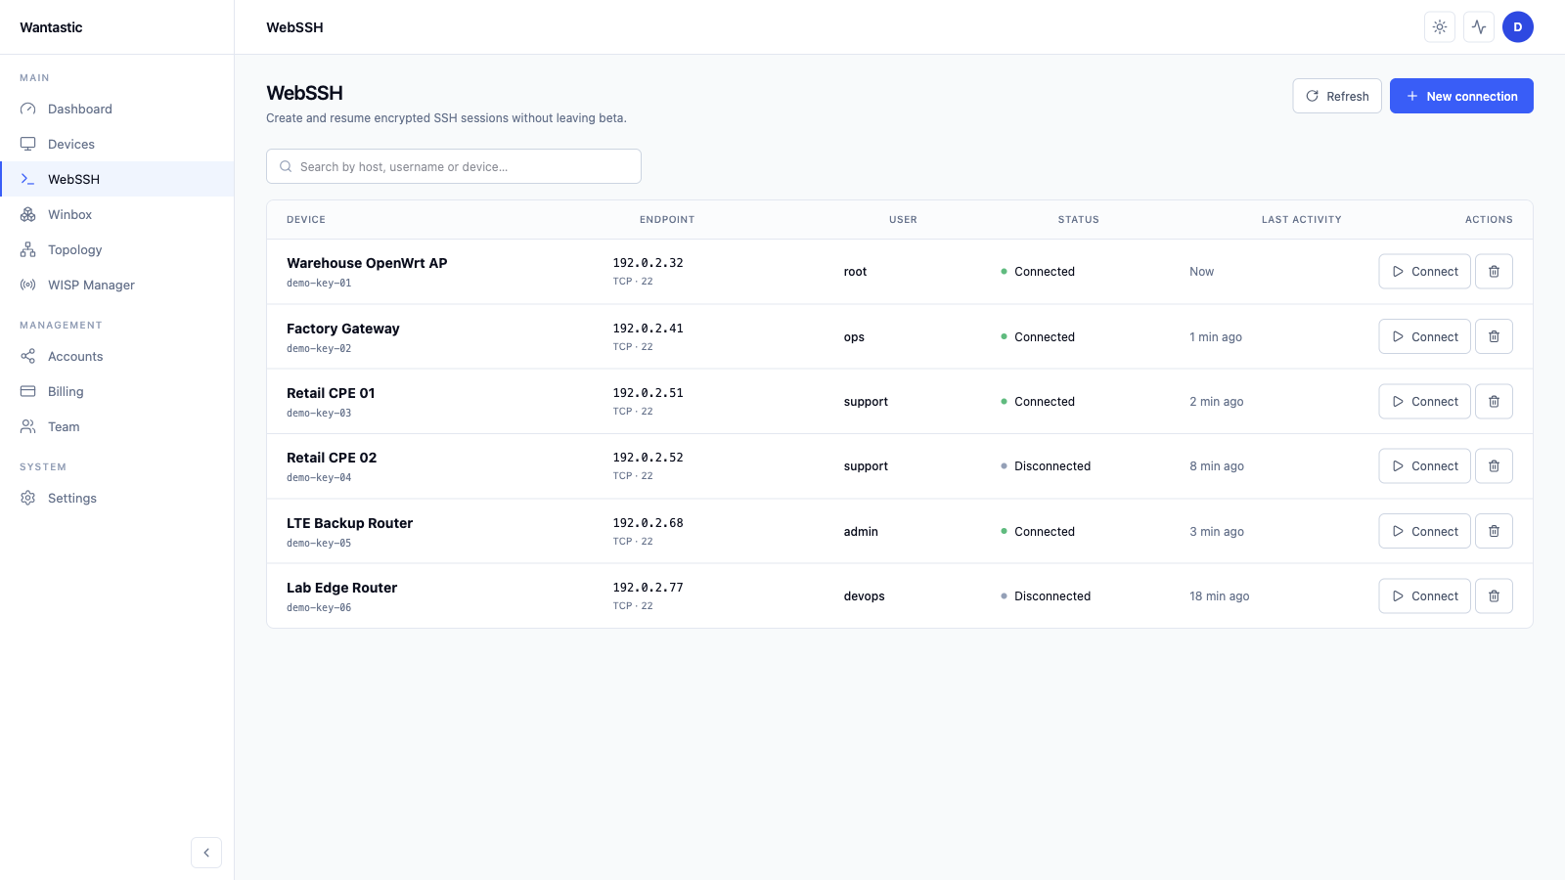Image resolution: width=1565 pixels, height=880 pixels.
Task: Toggle the light/dark theme sun icon
Action: [1440, 27]
